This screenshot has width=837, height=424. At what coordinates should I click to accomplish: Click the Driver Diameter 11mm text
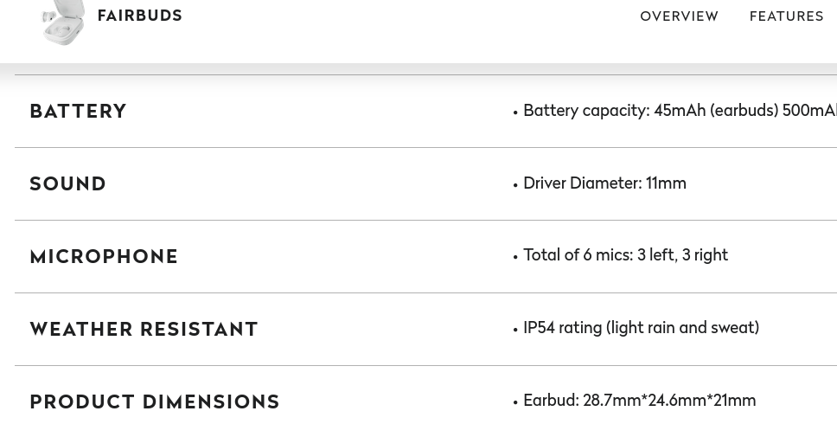tap(604, 183)
